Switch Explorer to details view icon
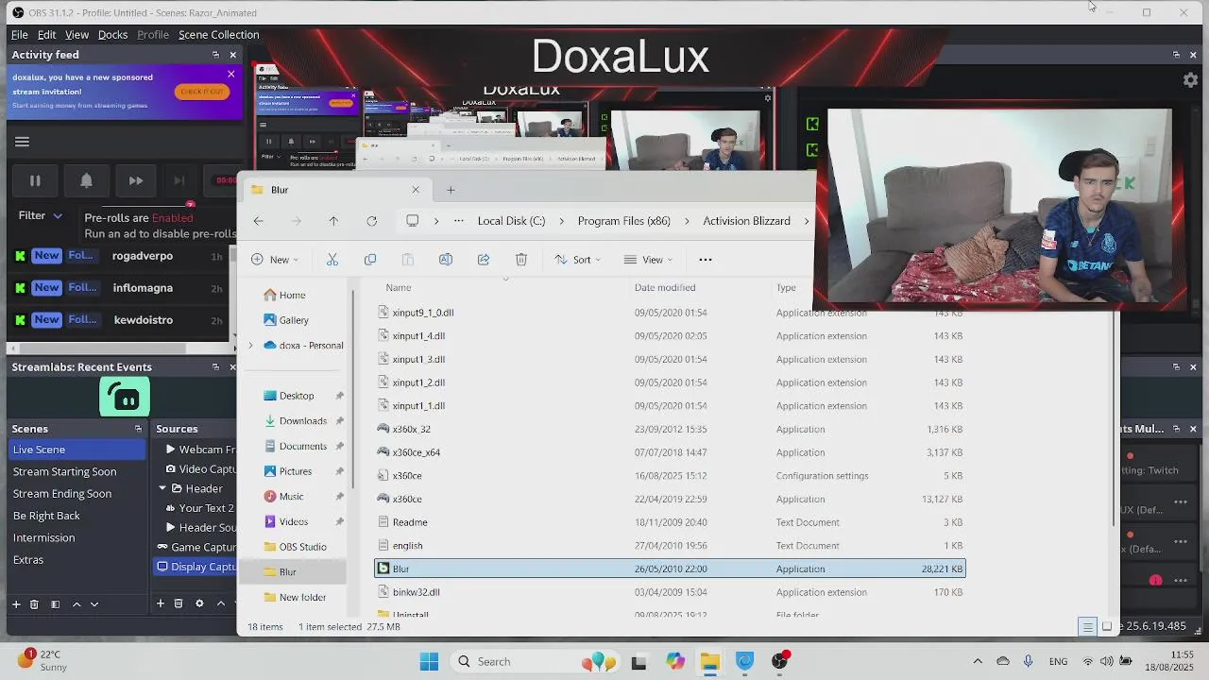Viewport: 1209px width, 680px height. coord(1087,627)
